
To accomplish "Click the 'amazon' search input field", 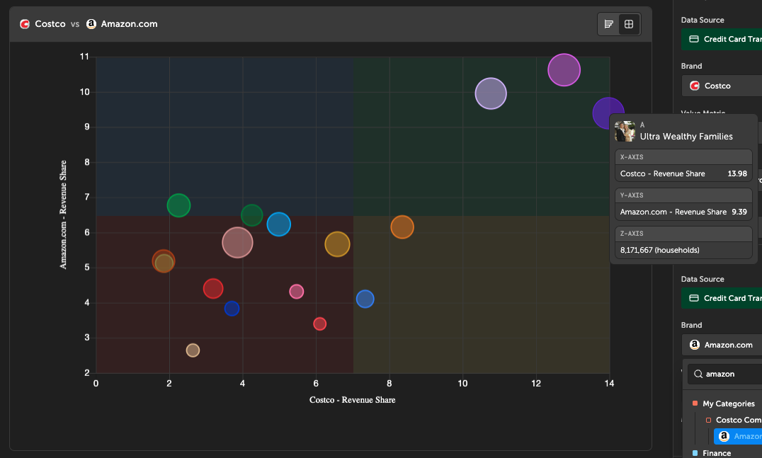I will click(725, 374).
